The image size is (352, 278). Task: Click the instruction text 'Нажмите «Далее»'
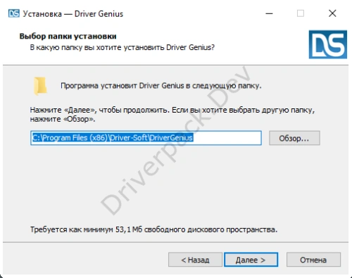point(63,110)
